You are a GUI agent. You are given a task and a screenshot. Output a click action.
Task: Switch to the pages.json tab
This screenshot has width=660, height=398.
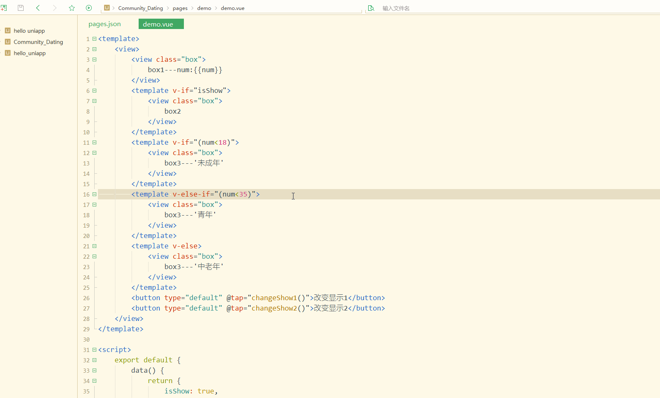click(105, 24)
